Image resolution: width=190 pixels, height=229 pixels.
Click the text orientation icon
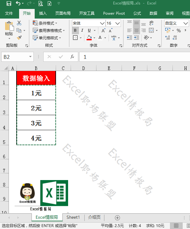tap(146, 38)
